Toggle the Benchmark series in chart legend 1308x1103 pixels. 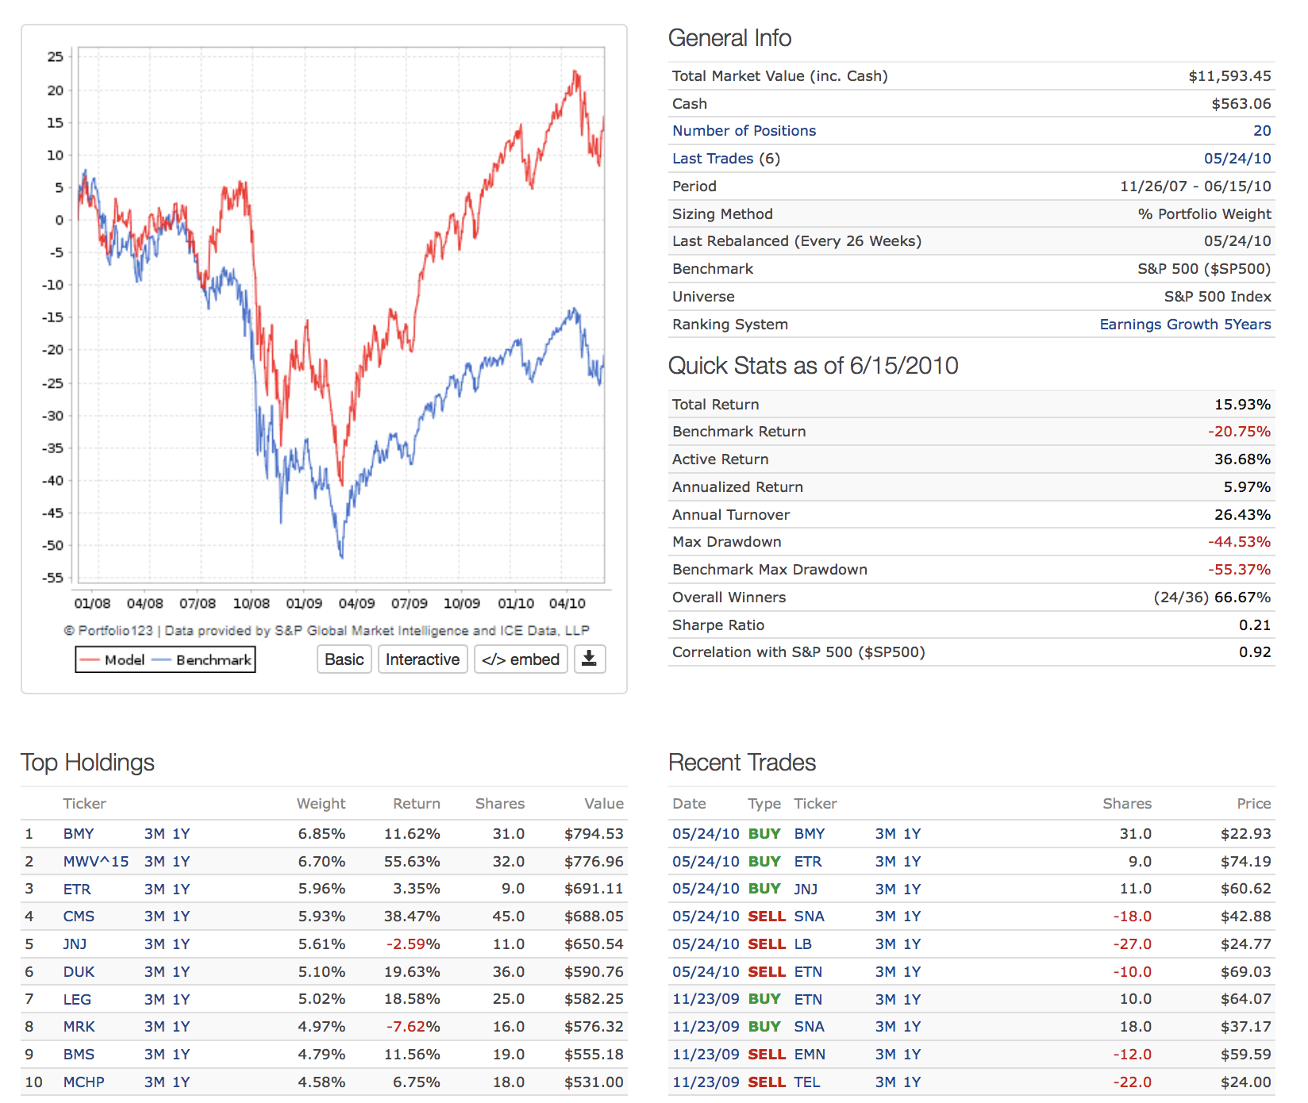(x=202, y=660)
